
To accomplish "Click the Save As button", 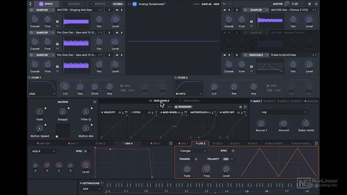I will (206, 4).
